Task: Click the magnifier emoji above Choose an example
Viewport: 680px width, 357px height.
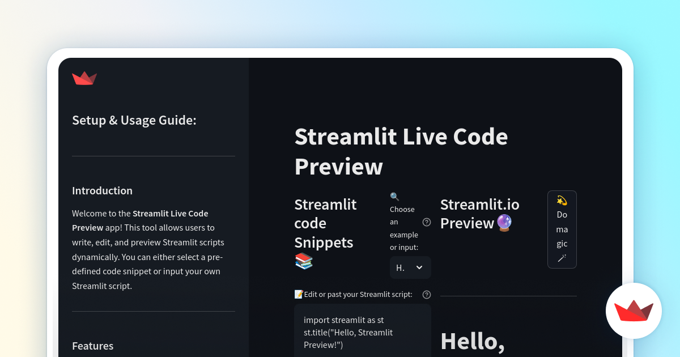Action: coord(394,197)
